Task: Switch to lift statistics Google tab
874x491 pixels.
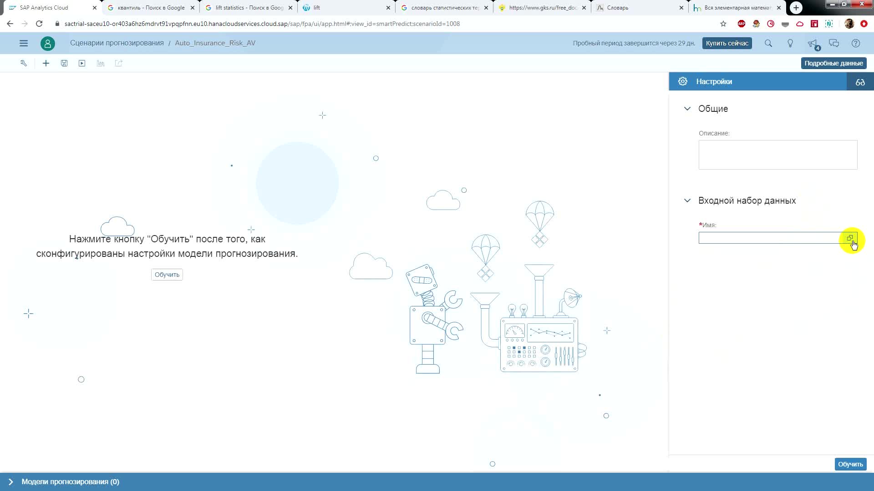Action: tap(248, 8)
